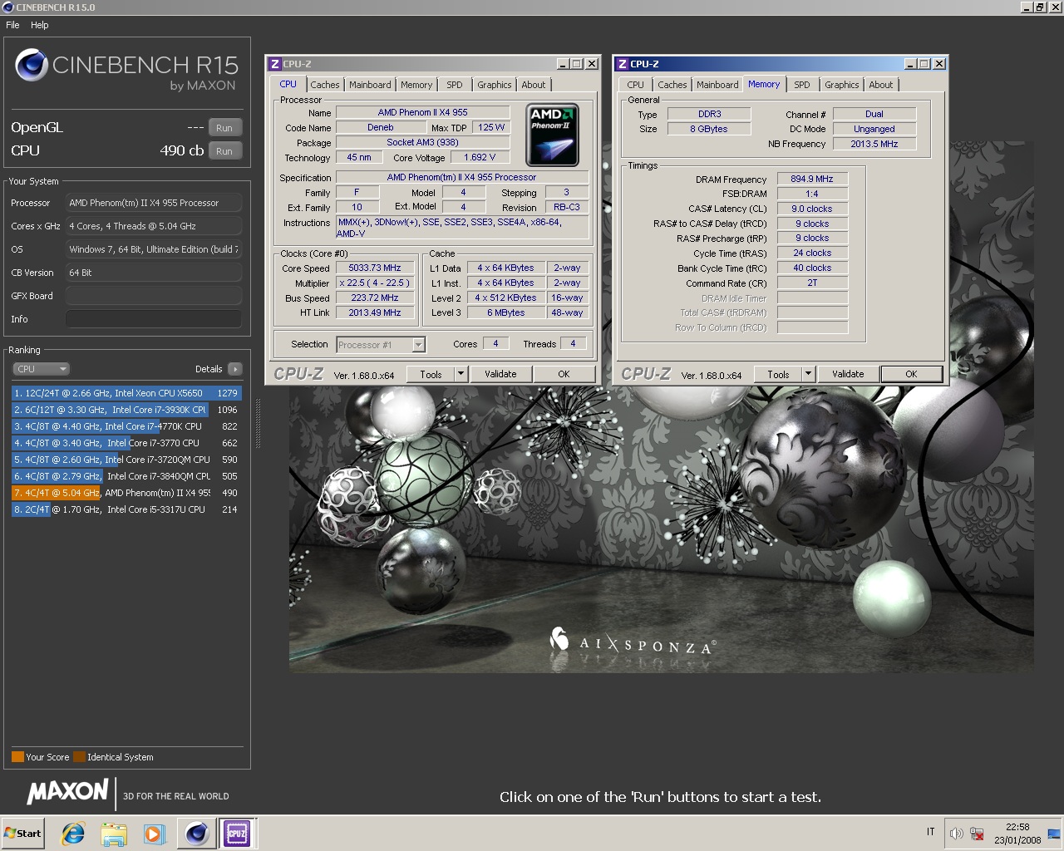Click the network status tray icon
1064x851 pixels.
[x=977, y=833]
